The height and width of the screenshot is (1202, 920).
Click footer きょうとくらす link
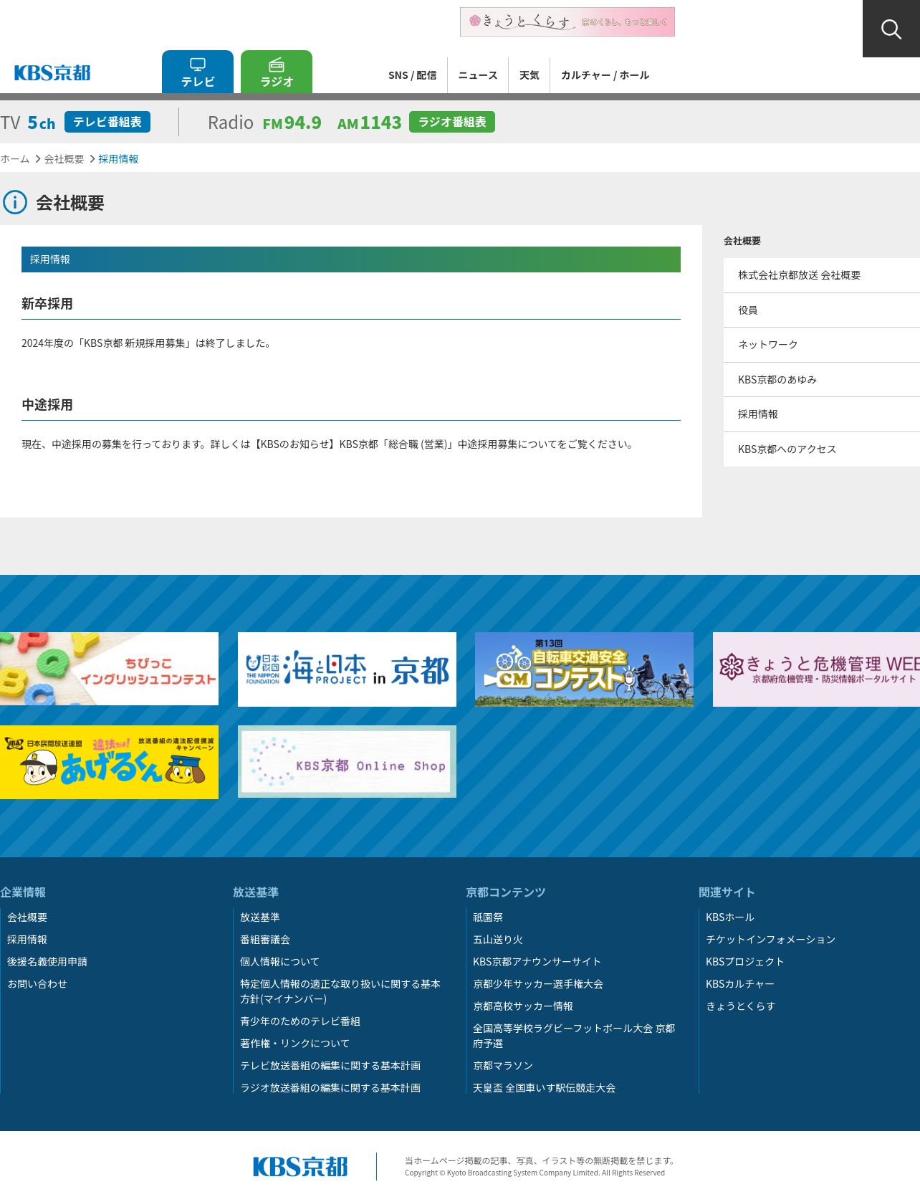click(x=741, y=1006)
